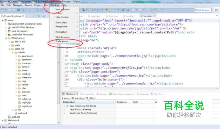
Task: Open the Project menu
Action: point(38,5)
